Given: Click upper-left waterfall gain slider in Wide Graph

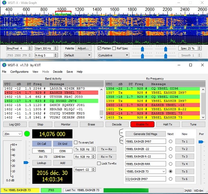Looking at the screenshot, I should pos(142,49).
